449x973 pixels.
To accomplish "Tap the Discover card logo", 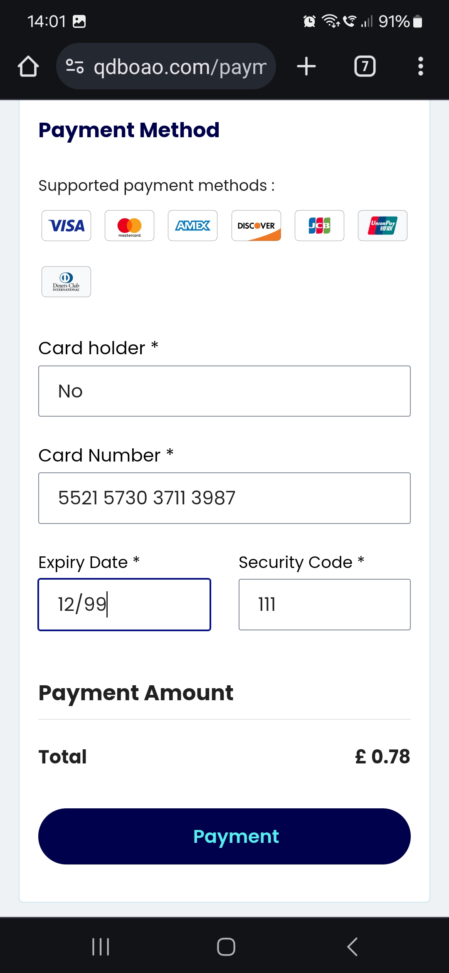I will [256, 226].
